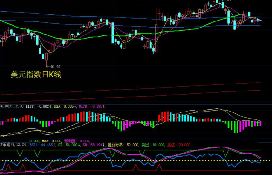Click the DIFF value -0.062
This screenshot has height=175, width=272.
[x=43, y=106]
